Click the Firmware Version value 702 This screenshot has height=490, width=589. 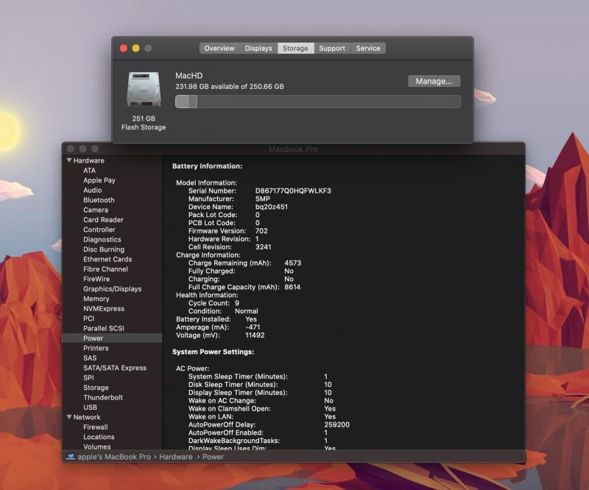coord(261,230)
